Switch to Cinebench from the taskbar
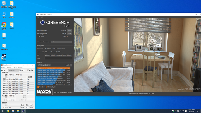 click(23, 111)
